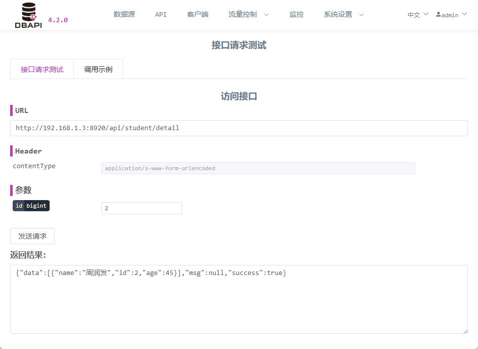Click the URL input field
Image resolution: width=478 pixels, height=349 pixels.
click(x=238, y=128)
